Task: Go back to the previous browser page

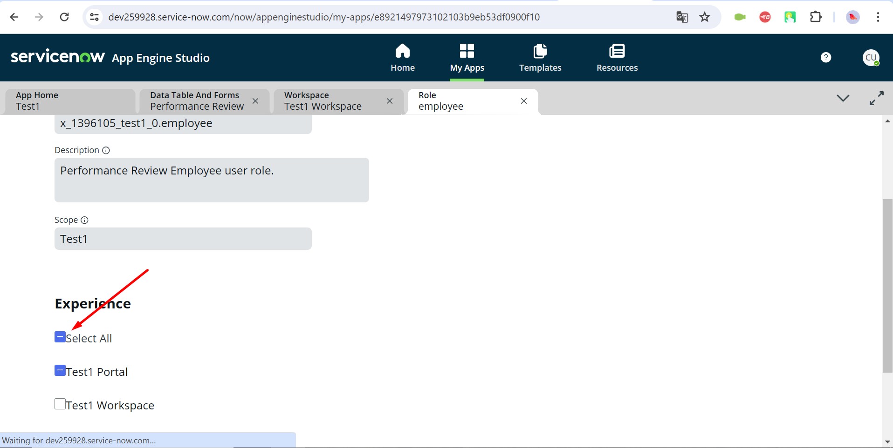Action: (14, 17)
